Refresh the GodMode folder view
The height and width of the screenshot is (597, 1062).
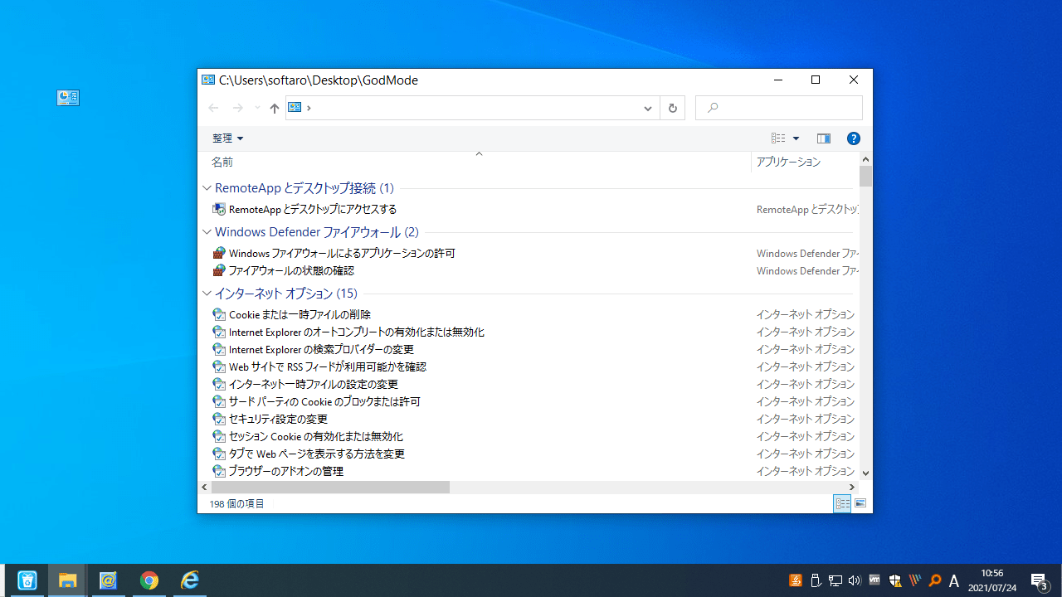[672, 108]
